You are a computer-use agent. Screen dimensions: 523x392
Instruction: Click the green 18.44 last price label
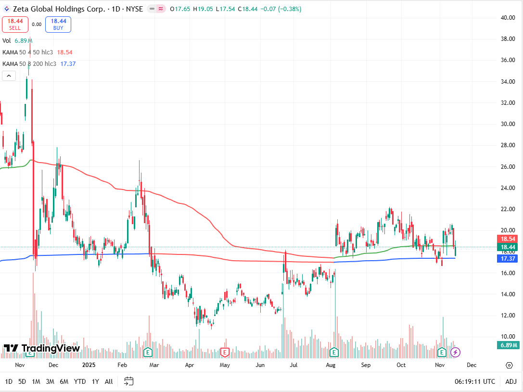coord(508,247)
